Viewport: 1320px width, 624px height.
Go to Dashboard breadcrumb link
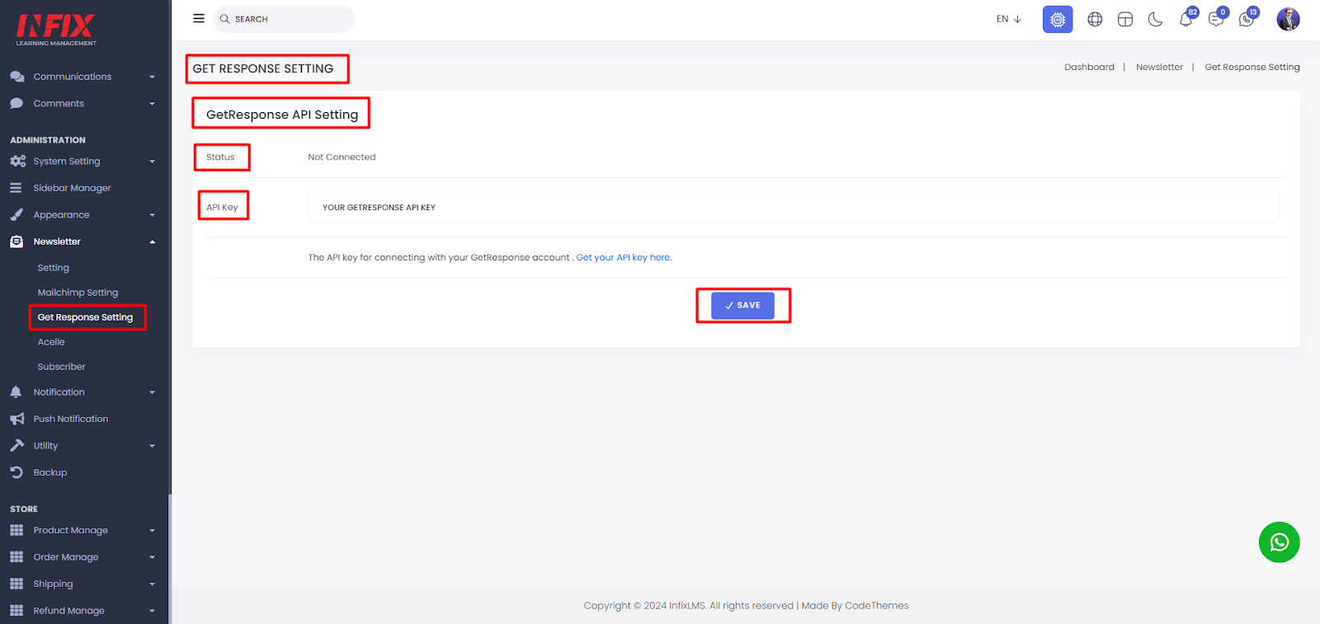click(x=1089, y=68)
